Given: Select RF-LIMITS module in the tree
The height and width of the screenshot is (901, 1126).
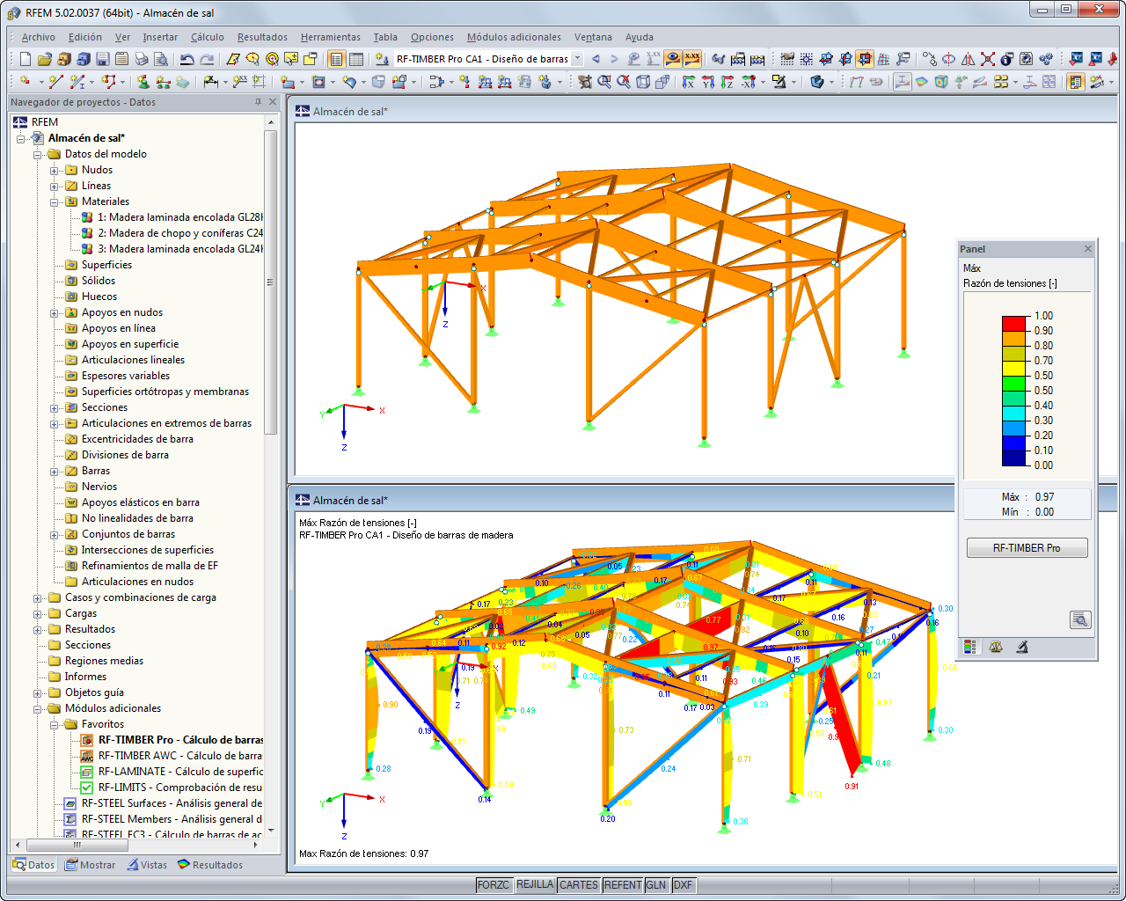Looking at the screenshot, I should point(179,787).
